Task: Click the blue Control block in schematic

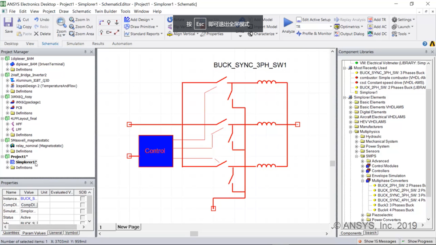Action: pos(156,151)
